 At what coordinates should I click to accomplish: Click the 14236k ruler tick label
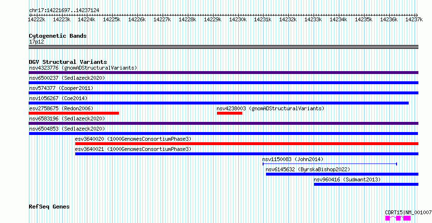tap(389, 19)
